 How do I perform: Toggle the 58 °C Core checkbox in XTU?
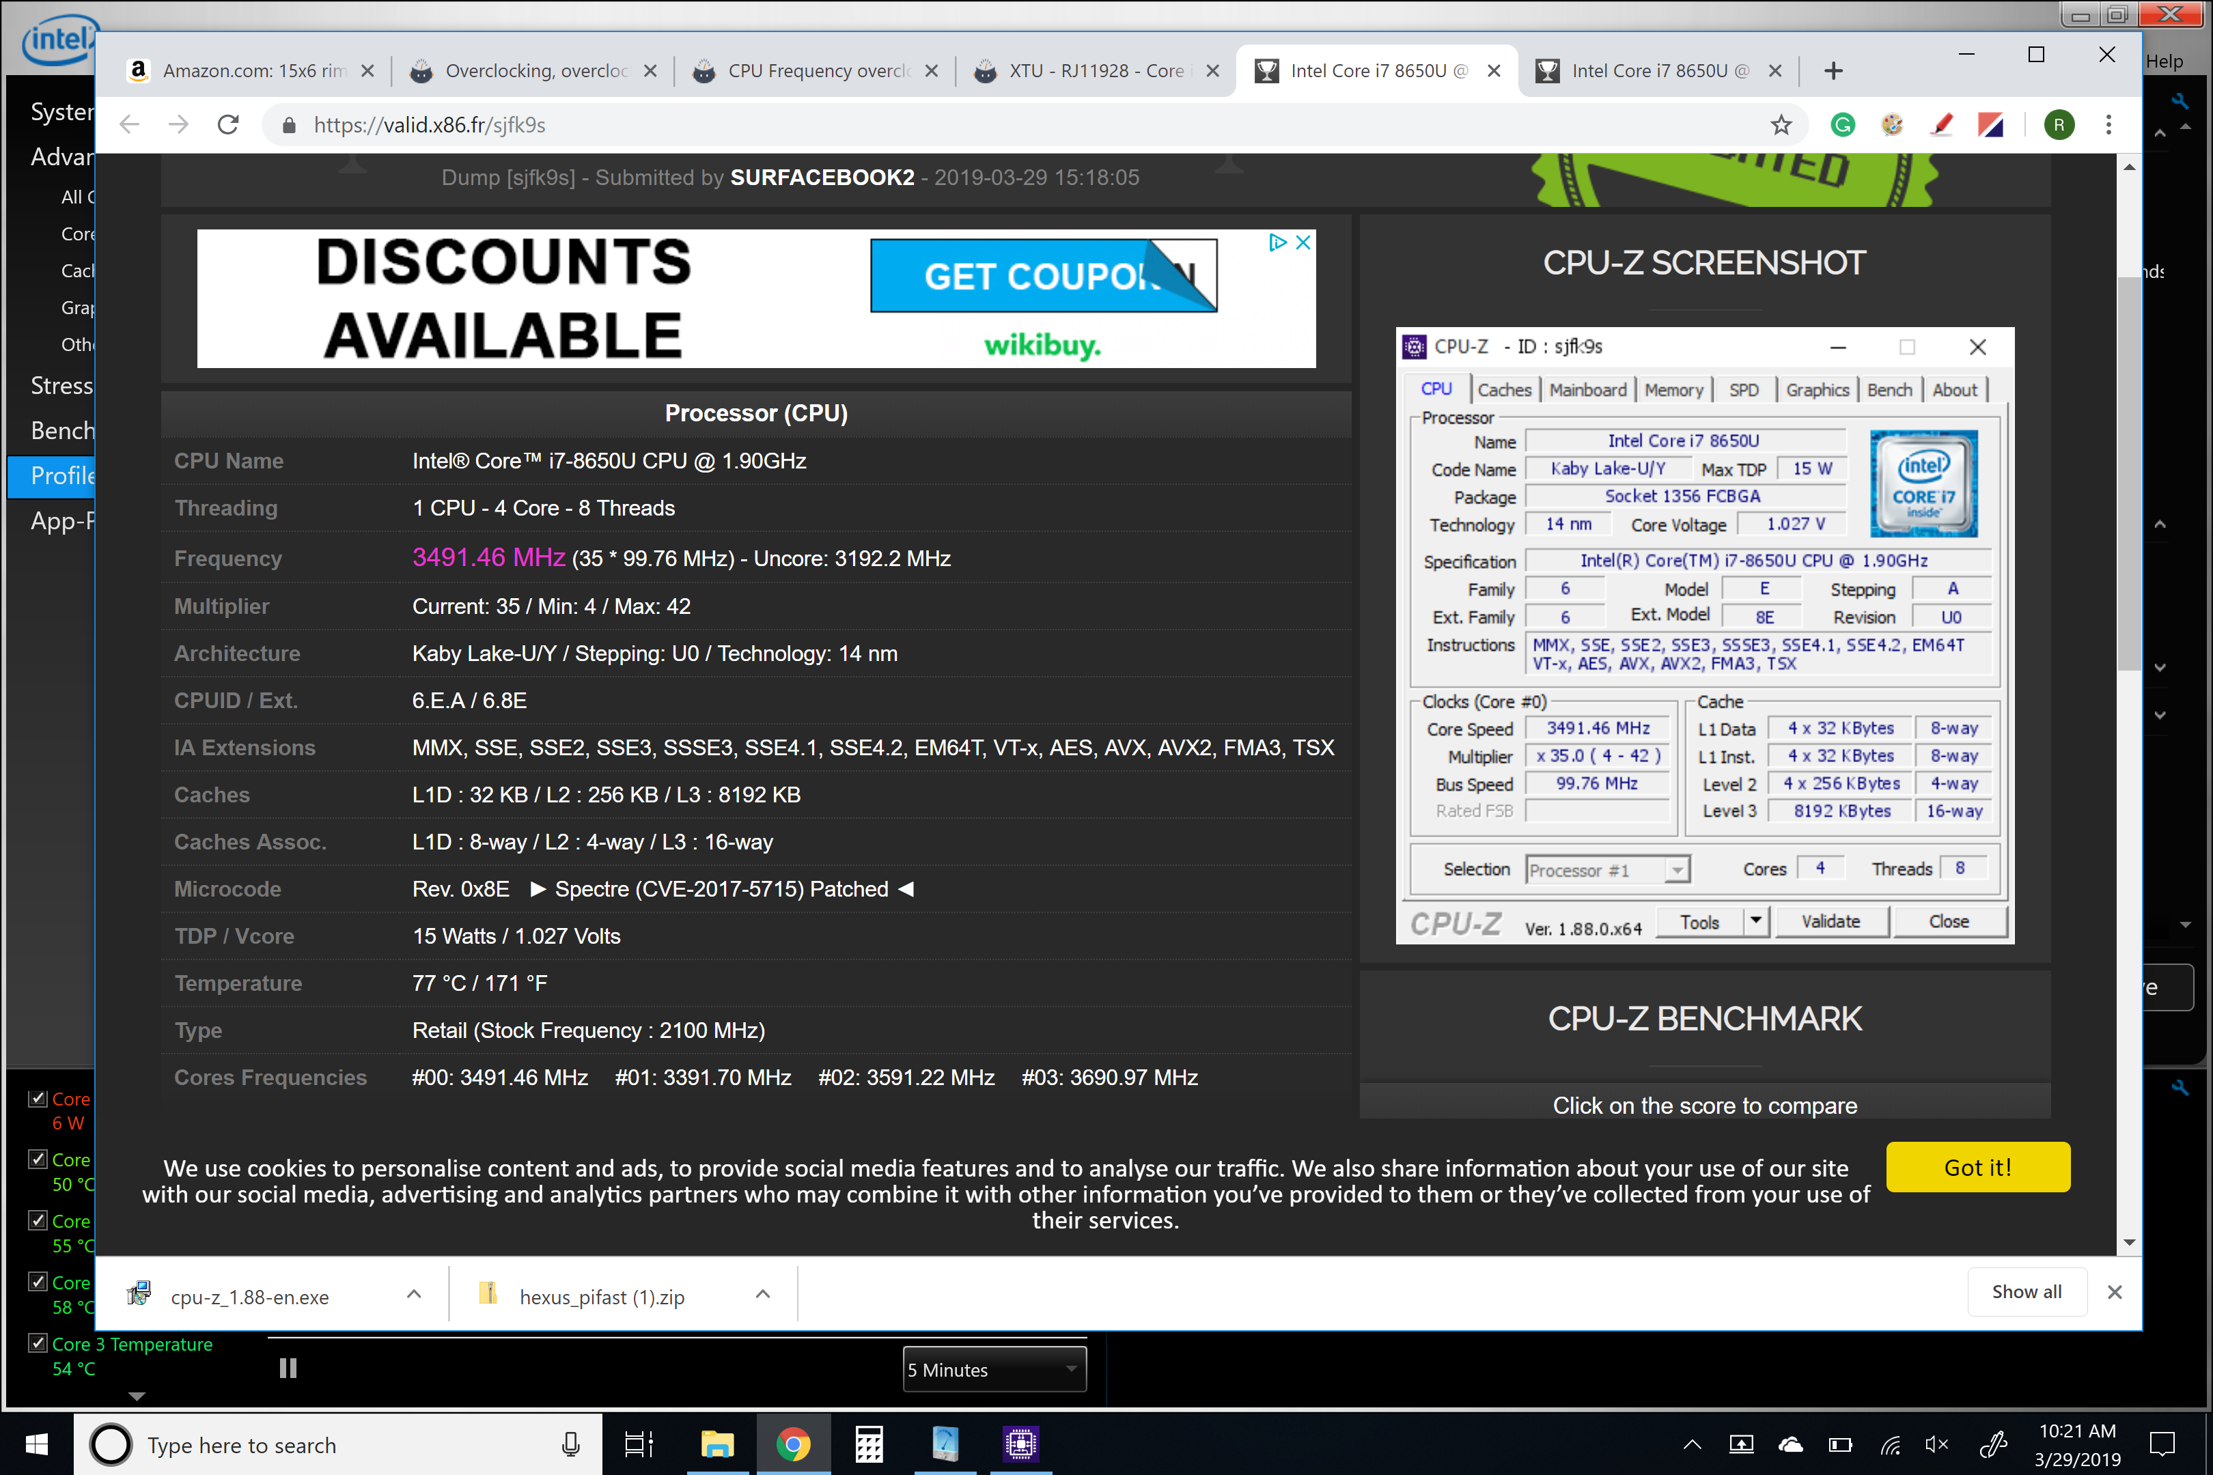coord(38,1281)
